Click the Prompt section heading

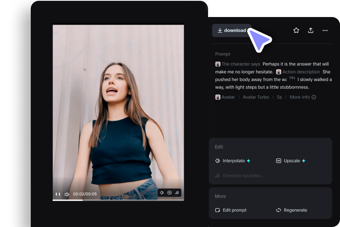click(x=223, y=54)
